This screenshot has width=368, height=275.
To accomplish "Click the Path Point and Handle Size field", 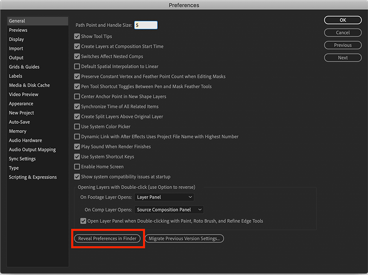I will [146, 25].
